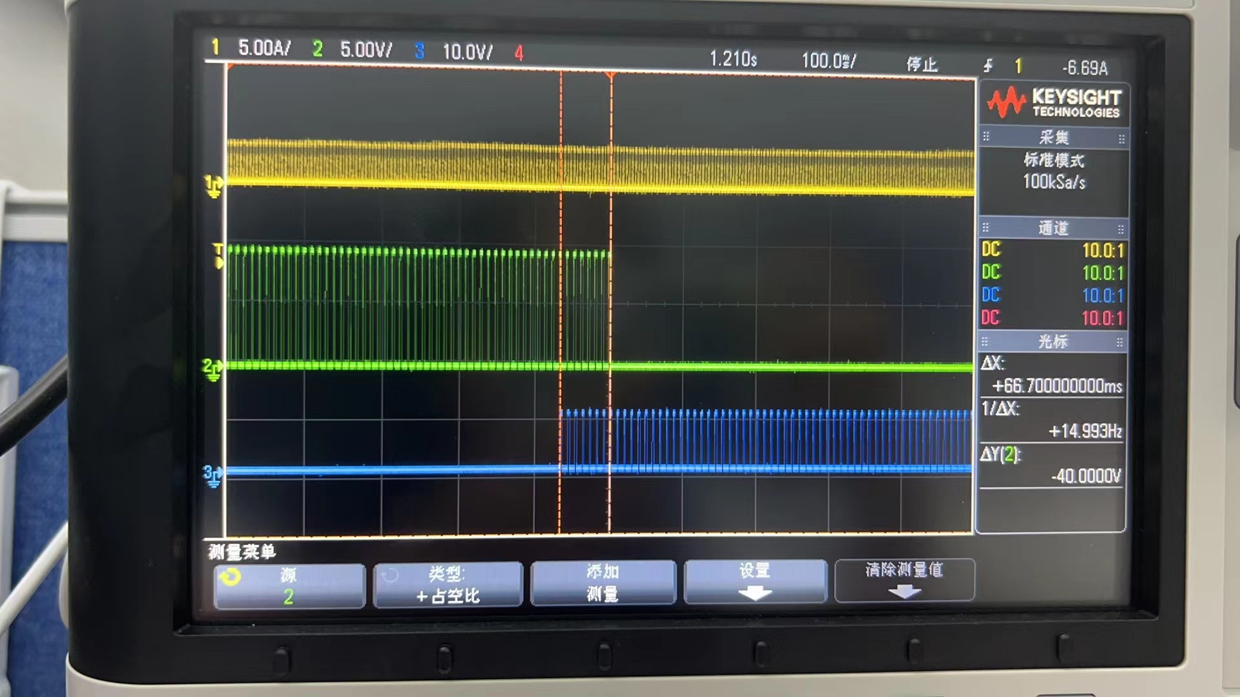Click the channel 1 ground marker
The image size is (1240, 697).
tap(214, 186)
